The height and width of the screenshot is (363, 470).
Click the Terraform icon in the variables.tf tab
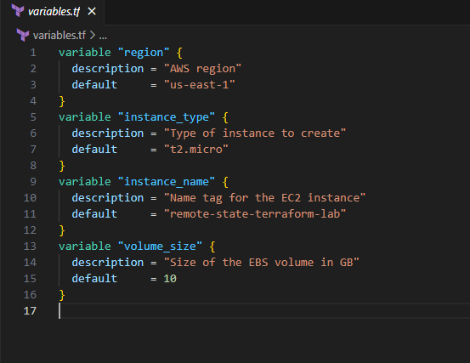coord(18,11)
